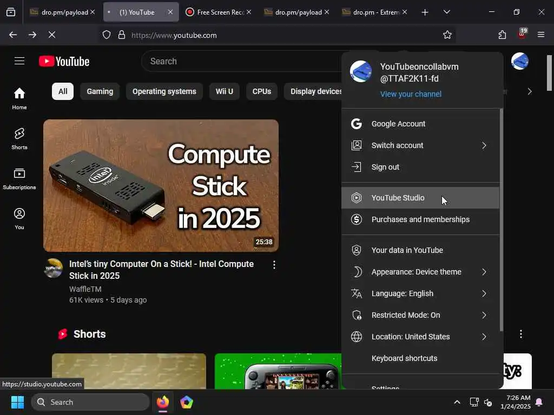This screenshot has width=554, height=415.
Task: List all tabs dropdown arrow
Action: pos(447,12)
